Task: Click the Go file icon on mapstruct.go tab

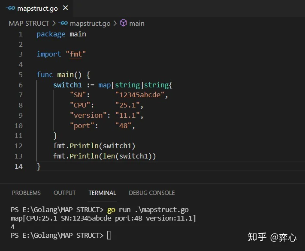Action: [10, 8]
